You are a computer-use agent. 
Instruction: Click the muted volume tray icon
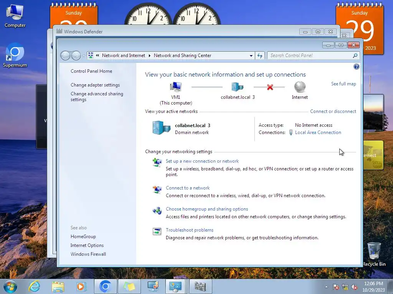click(354, 287)
